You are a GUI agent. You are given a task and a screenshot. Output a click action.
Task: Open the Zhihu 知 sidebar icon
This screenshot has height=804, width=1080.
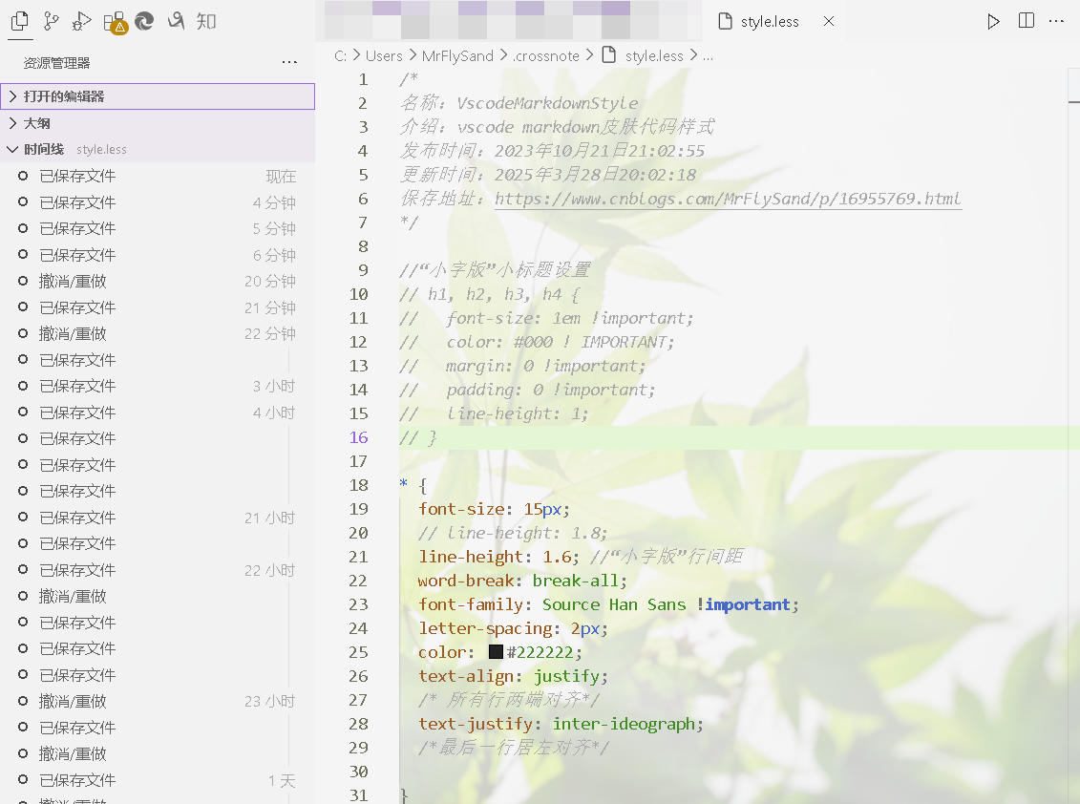206,21
